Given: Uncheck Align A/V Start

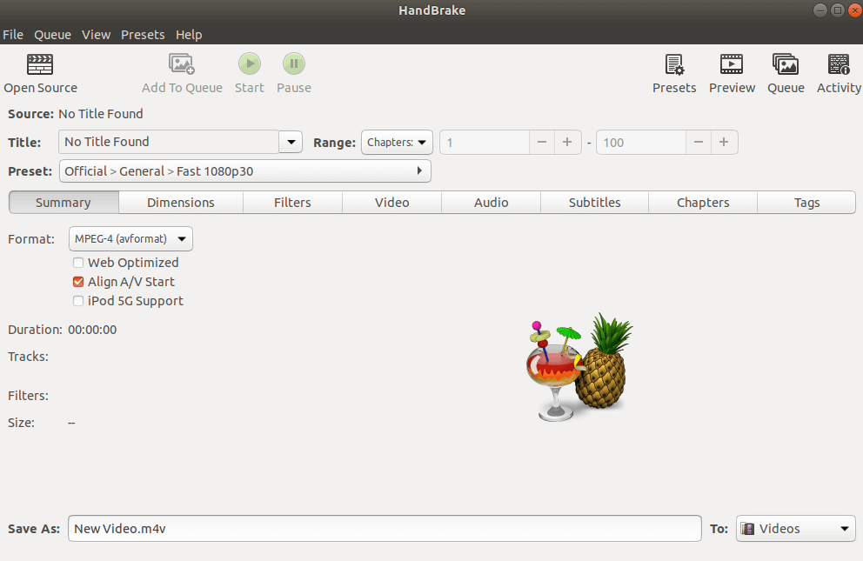Looking at the screenshot, I should [78, 282].
